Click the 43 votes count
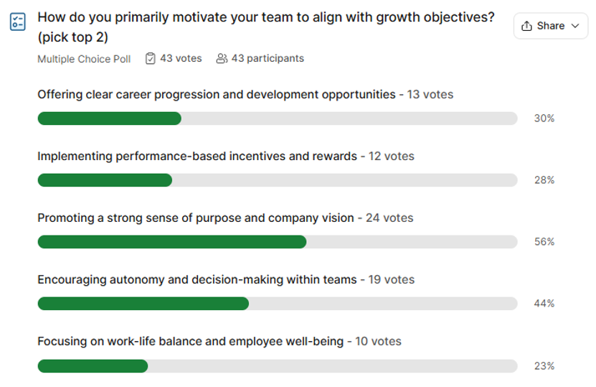This screenshot has height=387, width=596. 181,58
